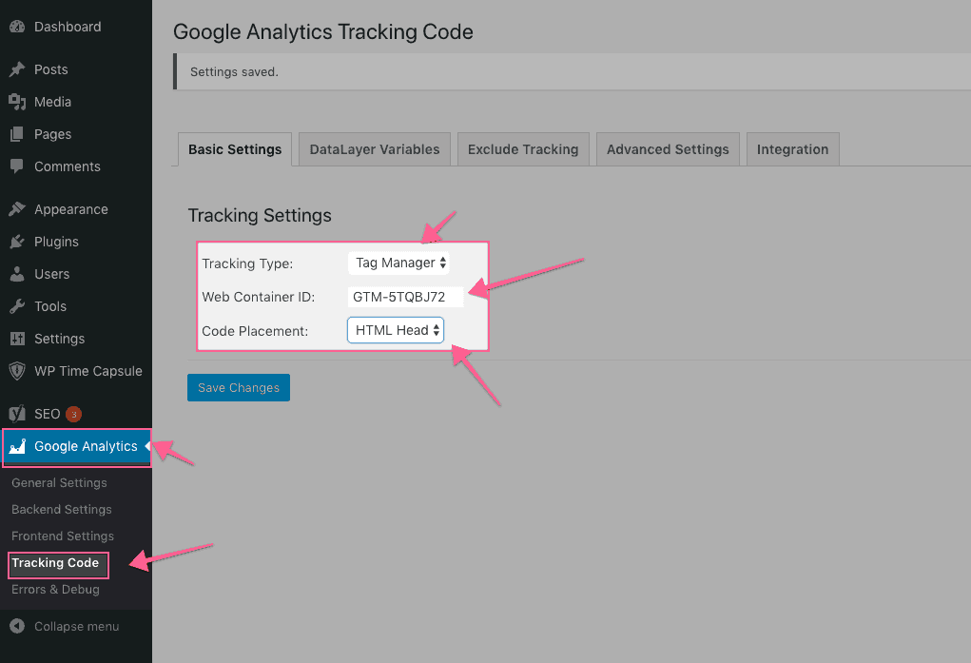Open the Code Placement dropdown

[x=396, y=330]
